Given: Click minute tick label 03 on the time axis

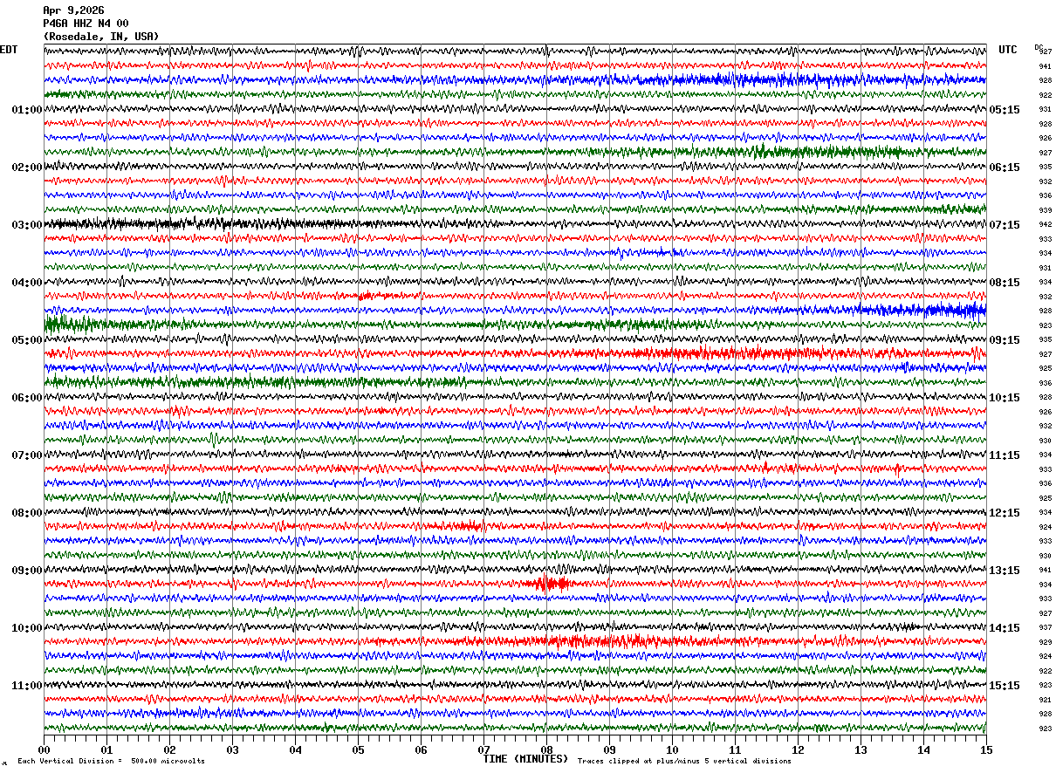Looking at the screenshot, I should tap(232, 749).
